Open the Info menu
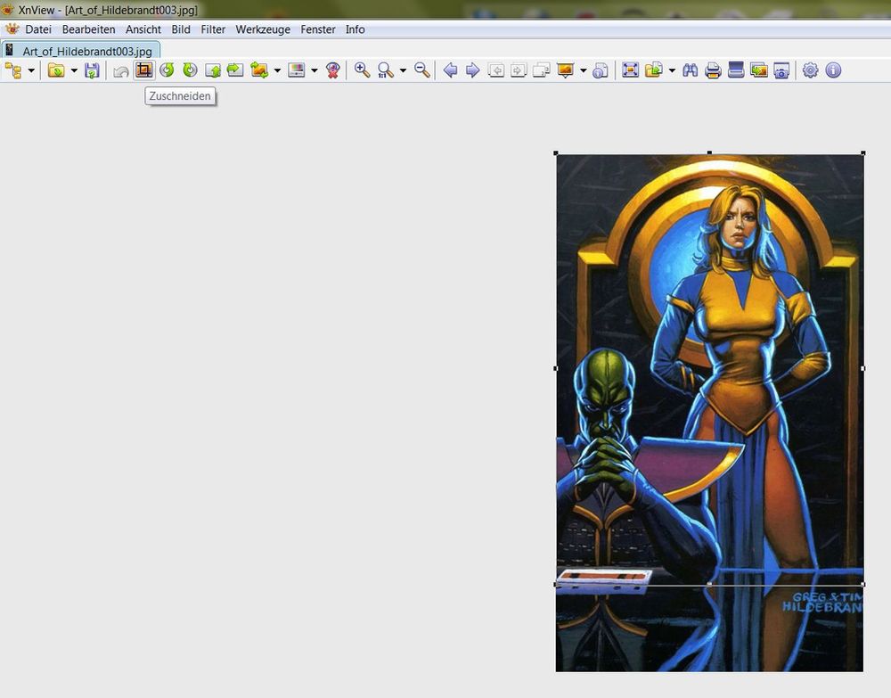 (x=356, y=29)
